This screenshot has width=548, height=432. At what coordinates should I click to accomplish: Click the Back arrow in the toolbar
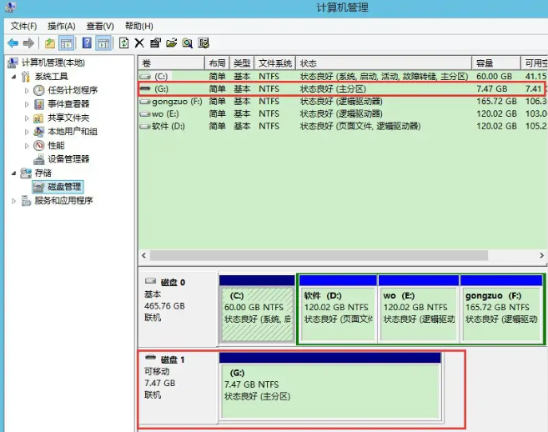point(13,43)
